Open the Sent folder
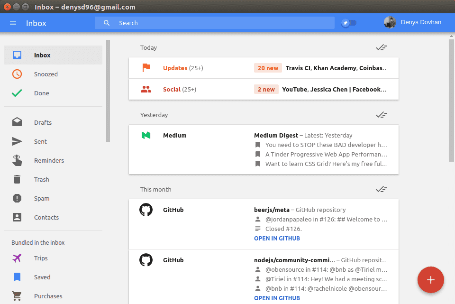Image resolution: width=455 pixels, height=304 pixels. 53,141
